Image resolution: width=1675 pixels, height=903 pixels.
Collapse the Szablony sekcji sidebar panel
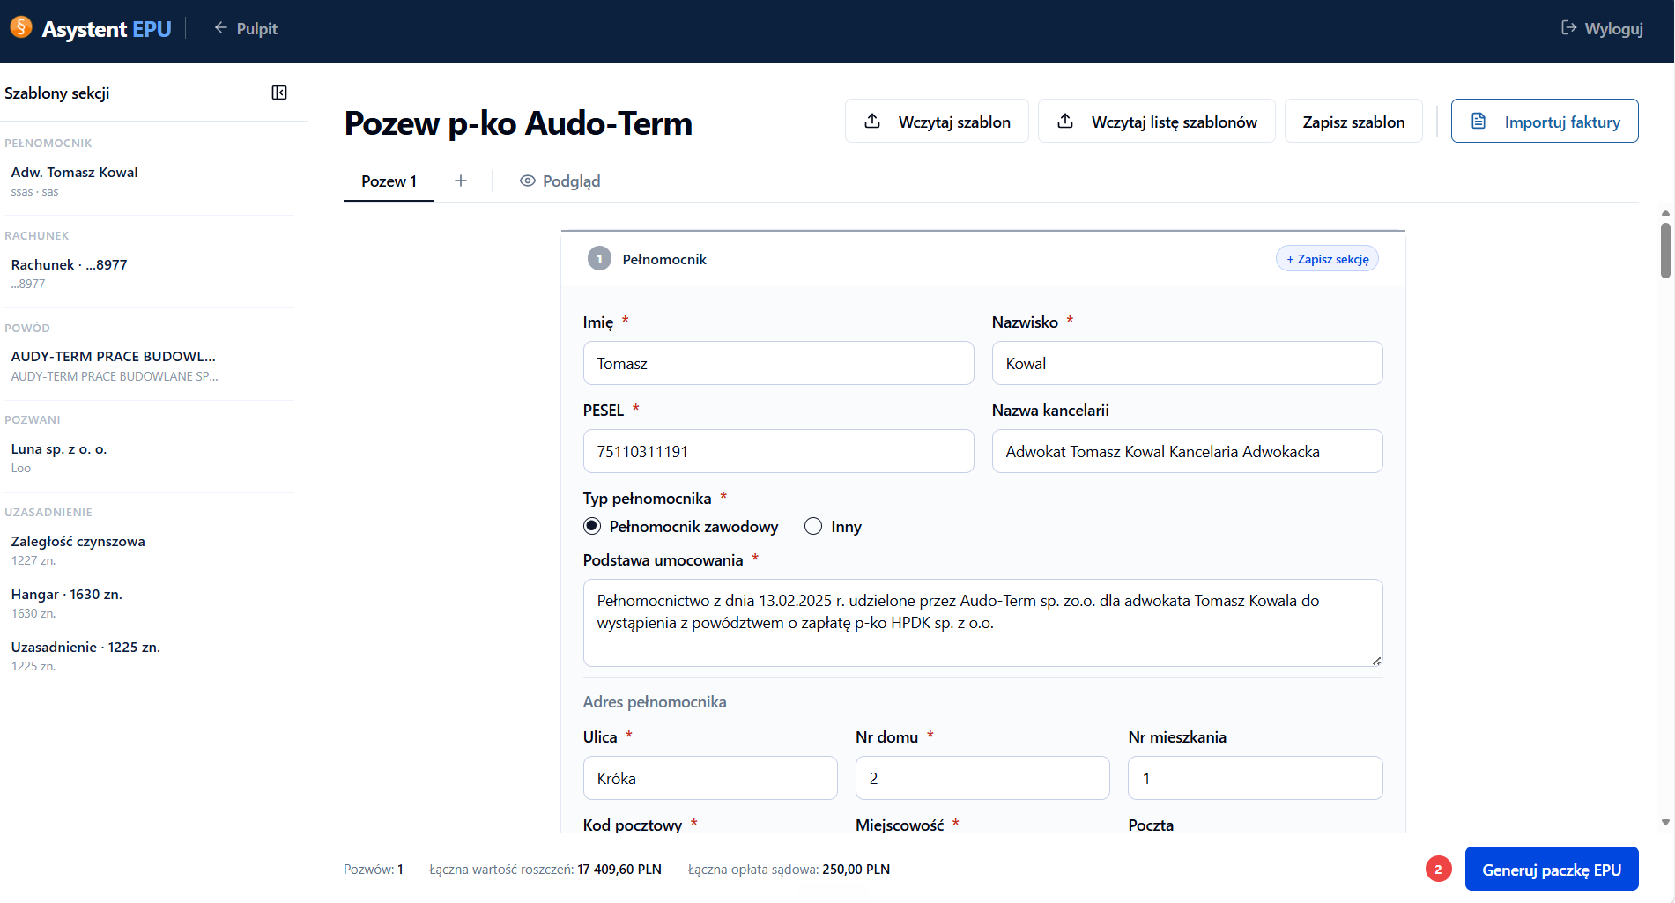click(279, 93)
